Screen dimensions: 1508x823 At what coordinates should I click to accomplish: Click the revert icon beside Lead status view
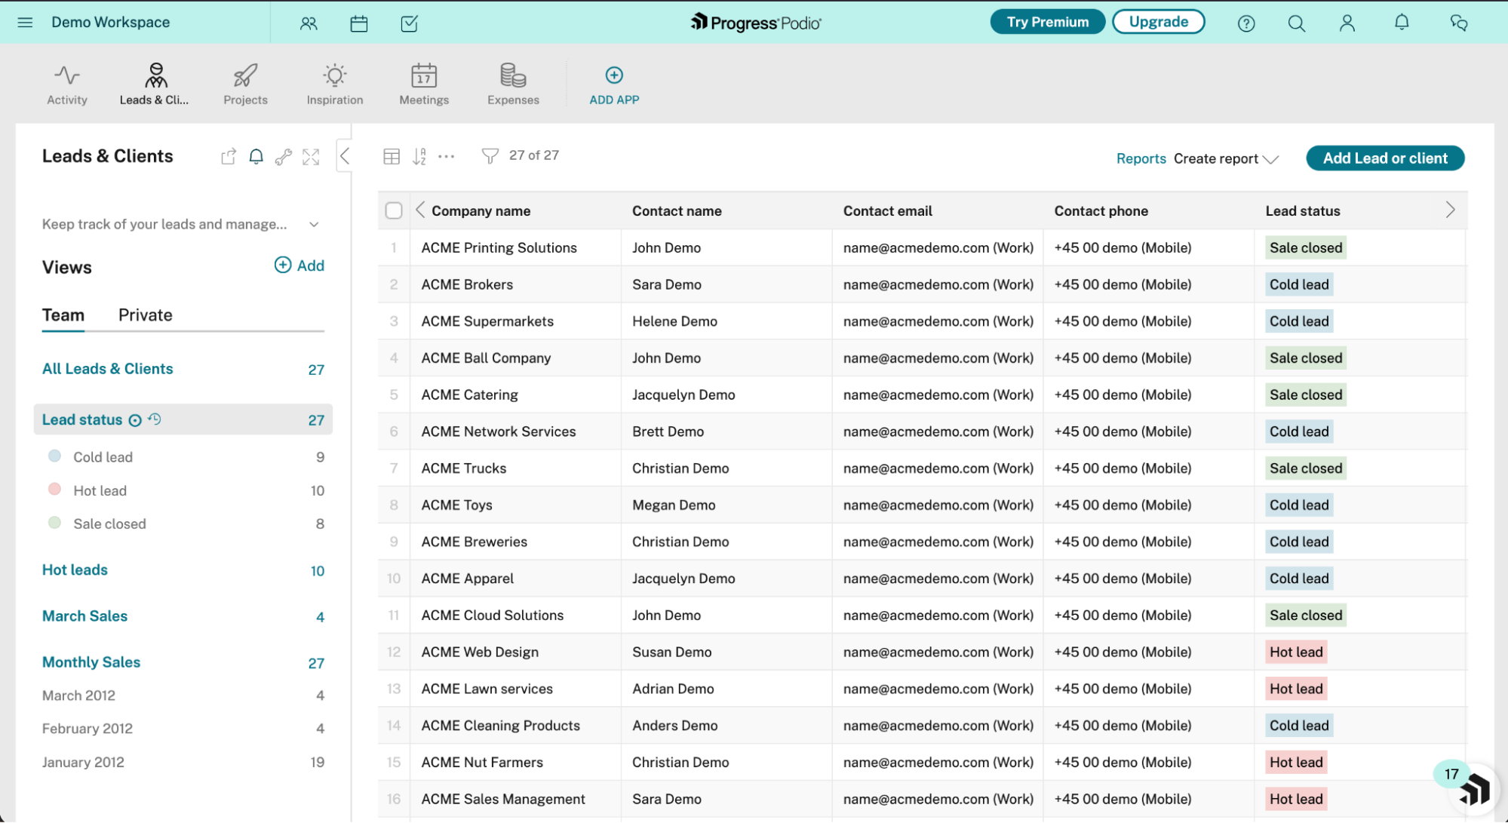point(155,419)
